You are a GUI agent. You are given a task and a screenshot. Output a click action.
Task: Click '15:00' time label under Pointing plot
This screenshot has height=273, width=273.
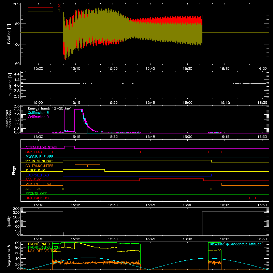38,69
